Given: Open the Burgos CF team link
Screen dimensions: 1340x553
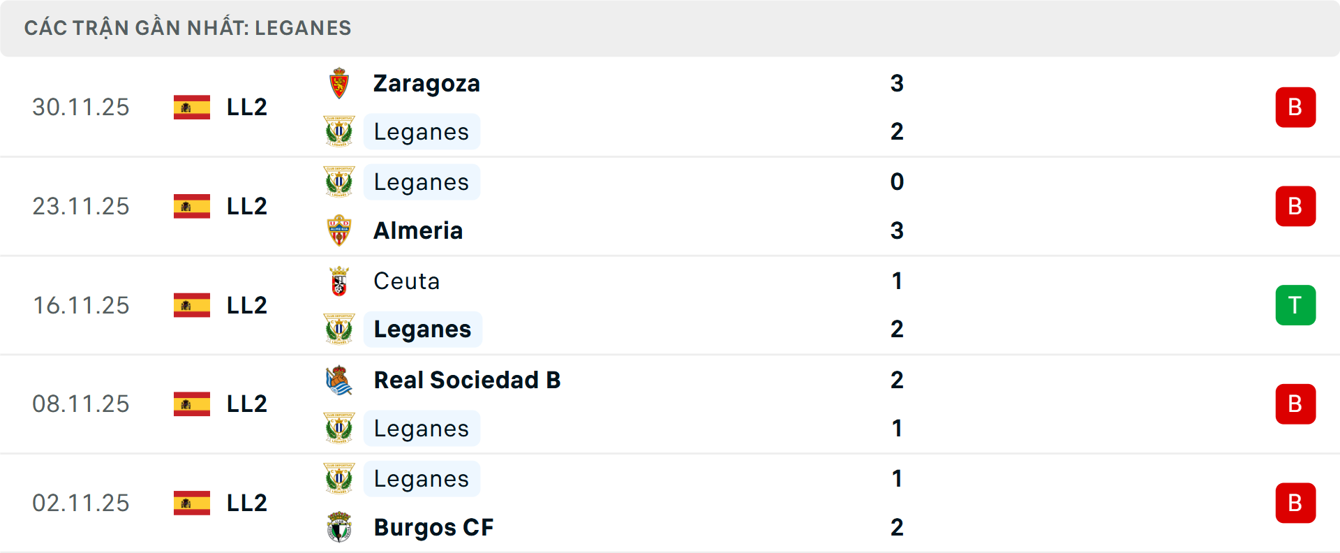Looking at the screenshot, I should [x=433, y=527].
